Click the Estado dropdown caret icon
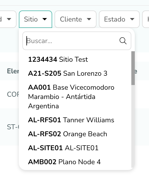The image size is (149, 191). pyautogui.click(x=132, y=19)
